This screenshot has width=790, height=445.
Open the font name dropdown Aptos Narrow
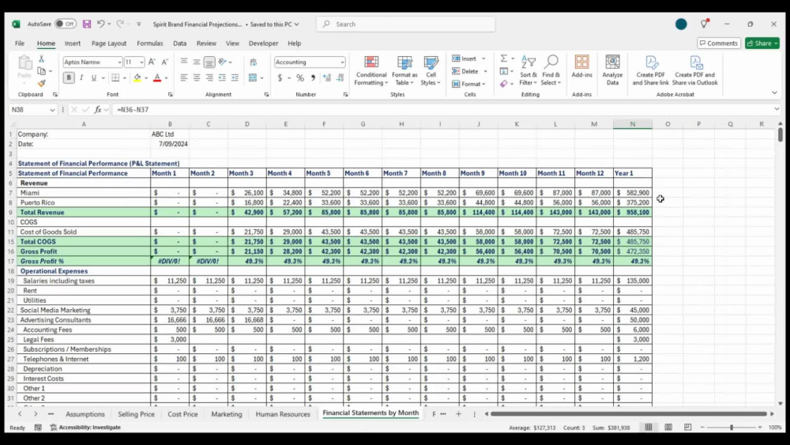[x=119, y=62]
